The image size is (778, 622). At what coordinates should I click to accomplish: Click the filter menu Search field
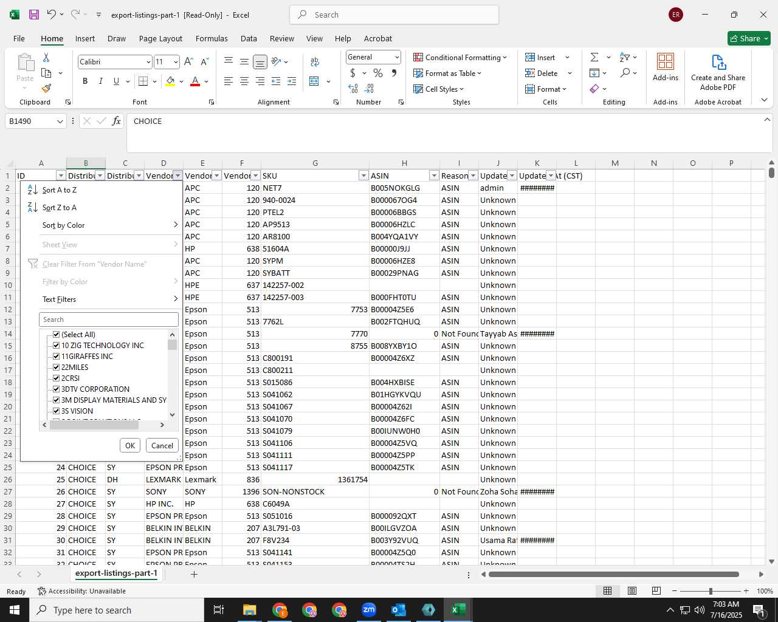tap(109, 320)
